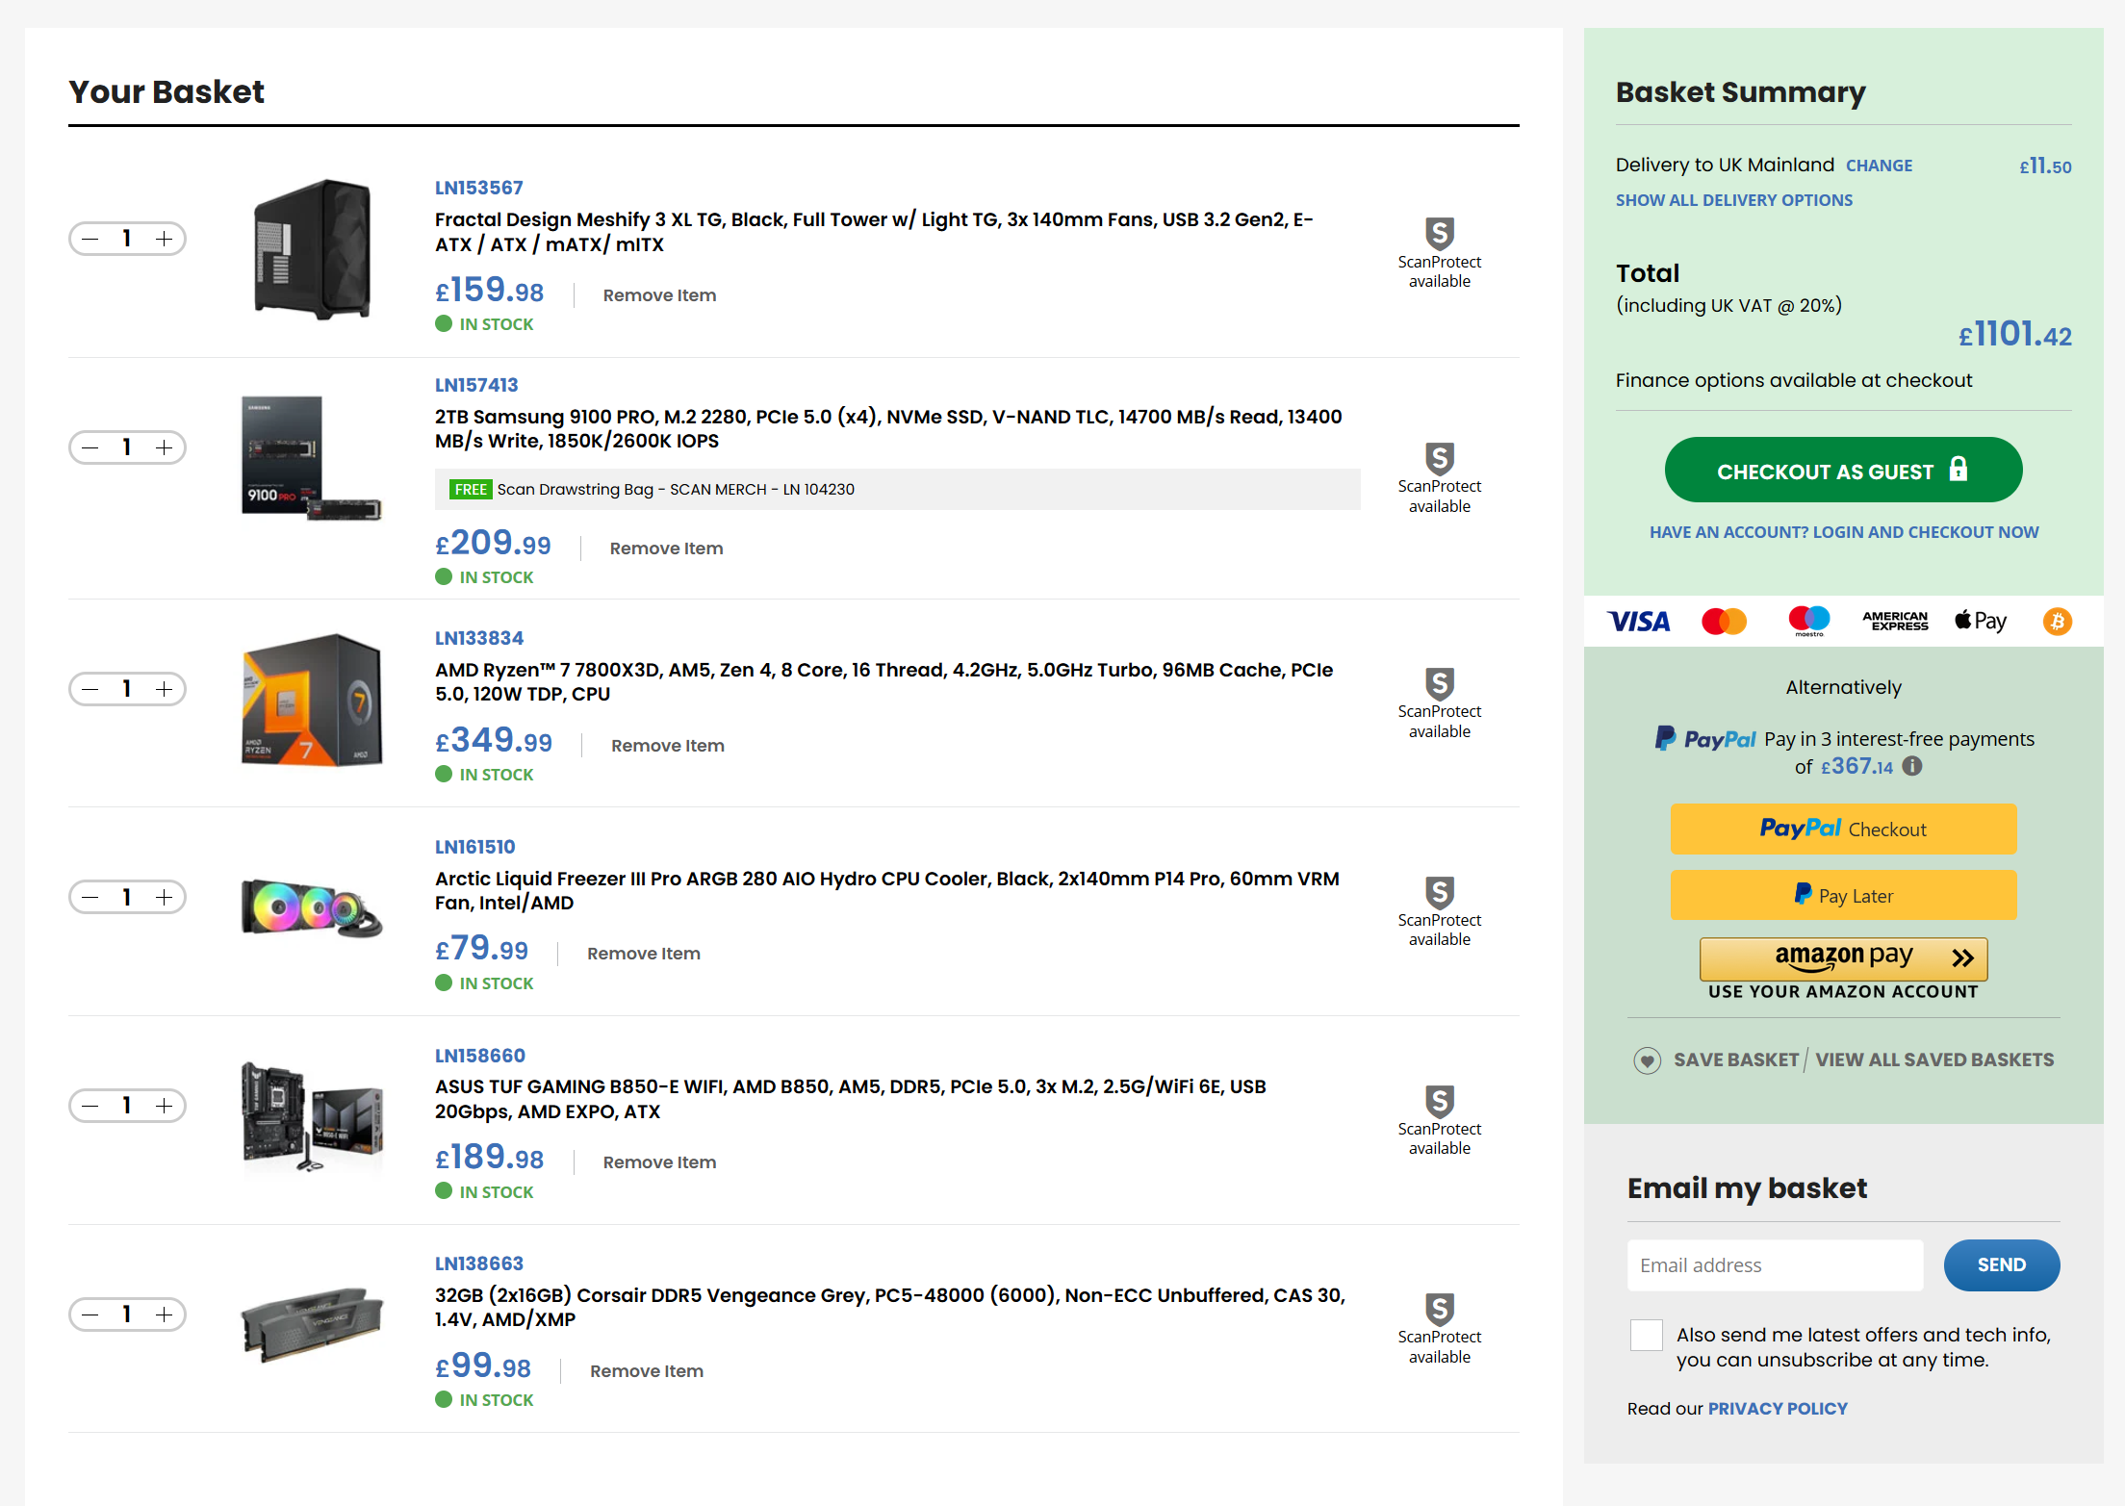Open ScanProtect shield icon for Ryzen CPU
The width and height of the screenshot is (2125, 1506).
tap(1440, 683)
